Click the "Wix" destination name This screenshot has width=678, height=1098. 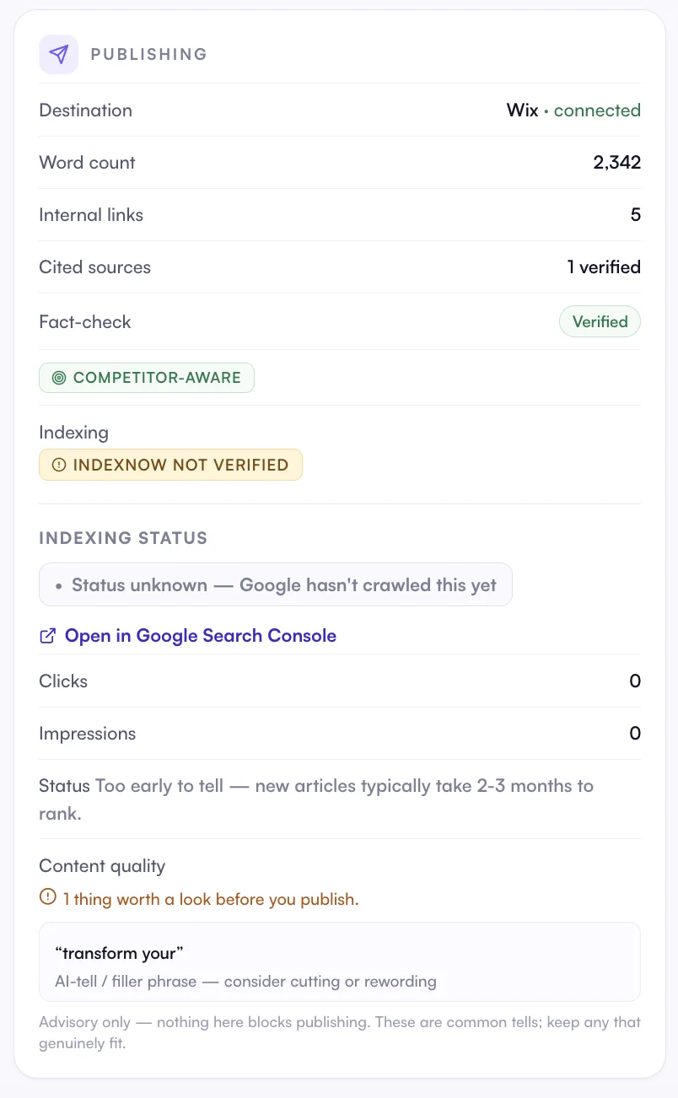pyautogui.click(x=522, y=110)
